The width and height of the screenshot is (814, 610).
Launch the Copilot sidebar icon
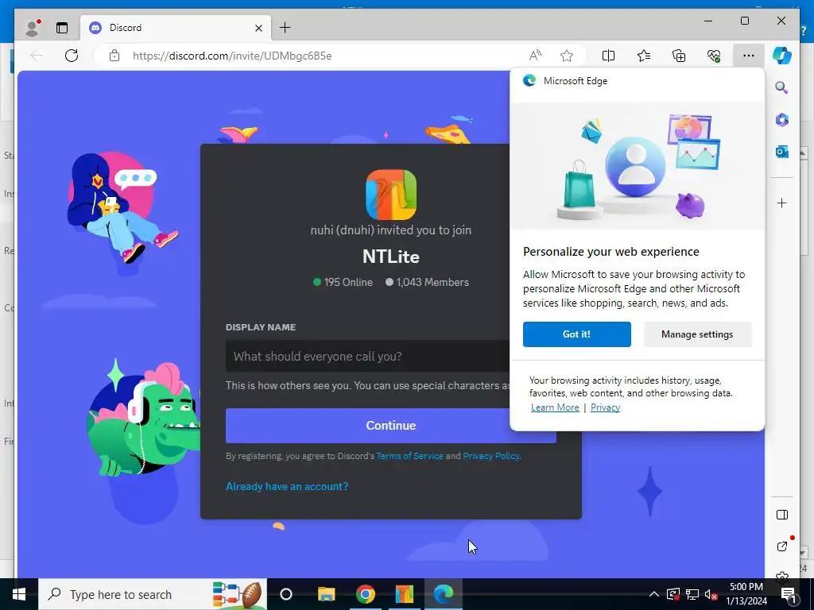pos(782,56)
